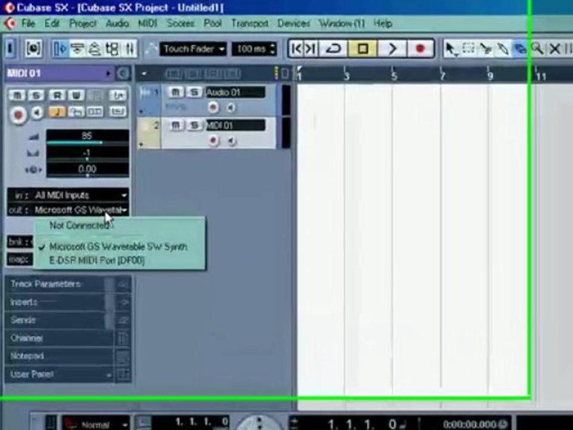Image resolution: width=573 pixels, height=430 pixels.
Task: Open the Devices menu
Action: click(294, 23)
